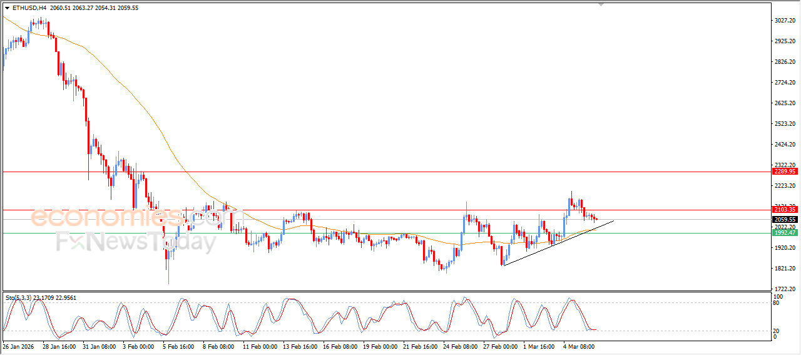Click the 26 Jan 2026 date label
This screenshot has height=355, width=801.
pyautogui.click(x=19, y=346)
